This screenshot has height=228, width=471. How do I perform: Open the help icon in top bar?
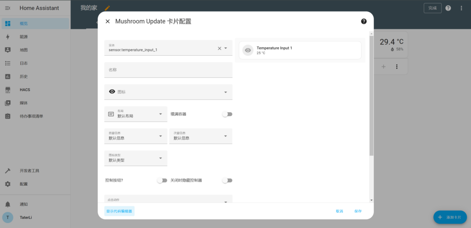448,8
